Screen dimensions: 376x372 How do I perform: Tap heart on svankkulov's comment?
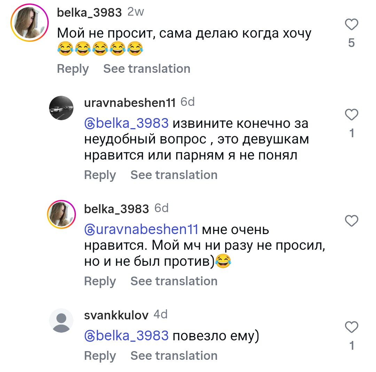click(x=351, y=327)
